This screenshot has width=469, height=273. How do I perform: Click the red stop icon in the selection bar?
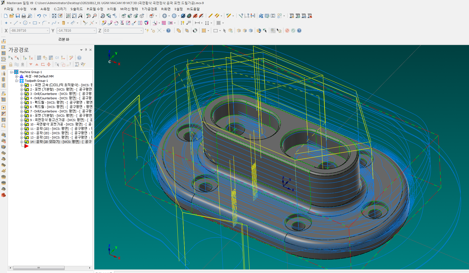(287, 31)
